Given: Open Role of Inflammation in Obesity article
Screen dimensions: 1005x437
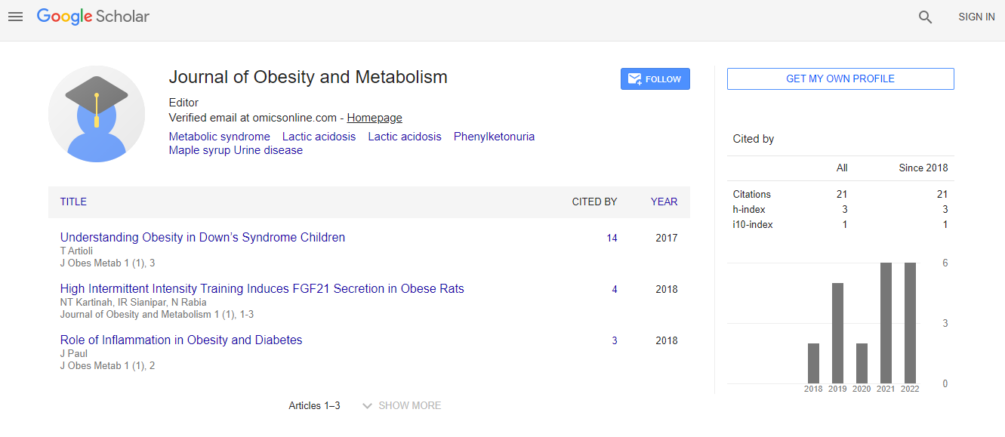Looking at the screenshot, I should (181, 340).
